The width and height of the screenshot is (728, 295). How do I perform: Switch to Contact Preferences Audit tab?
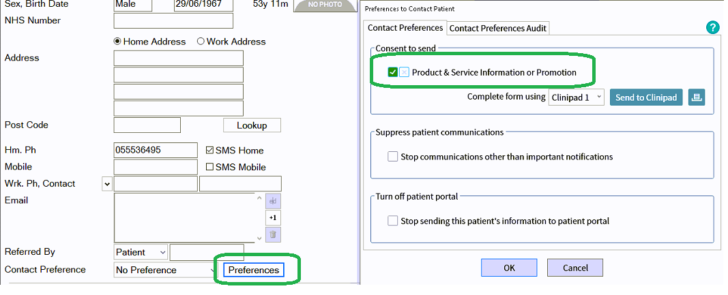tap(497, 29)
